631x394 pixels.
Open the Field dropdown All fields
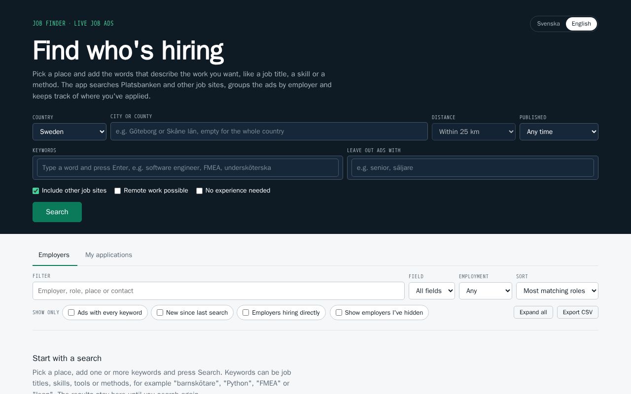coord(432,291)
